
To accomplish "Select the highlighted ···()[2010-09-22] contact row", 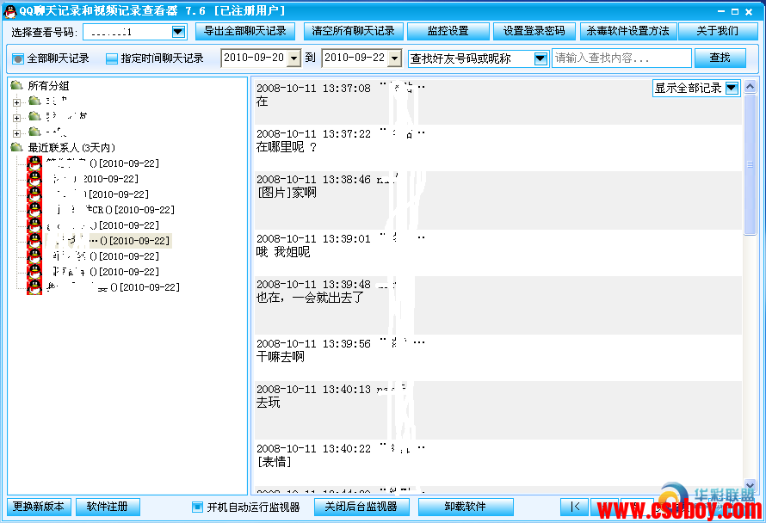I will [x=108, y=240].
